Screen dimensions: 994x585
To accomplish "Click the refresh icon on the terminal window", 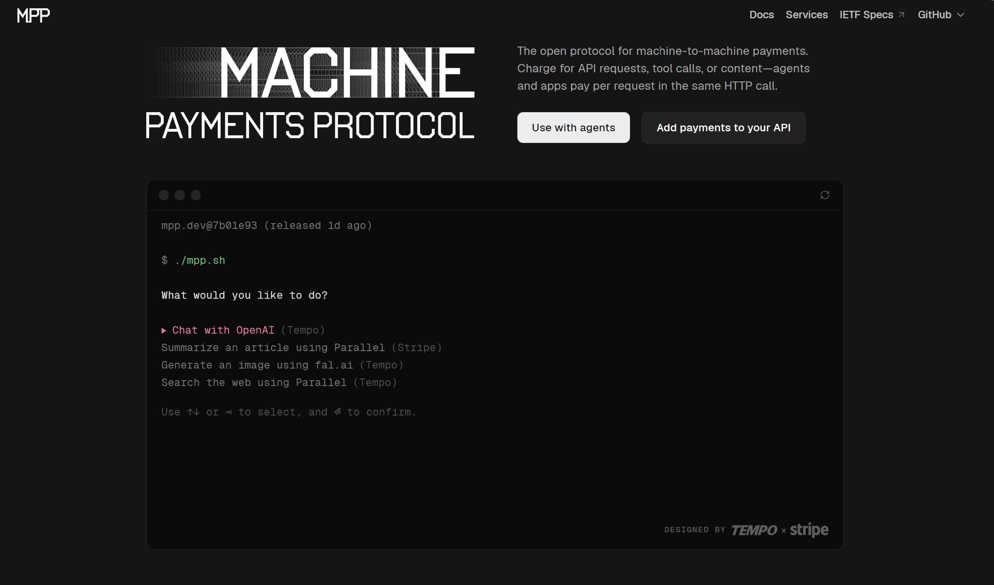I will pos(825,195).
